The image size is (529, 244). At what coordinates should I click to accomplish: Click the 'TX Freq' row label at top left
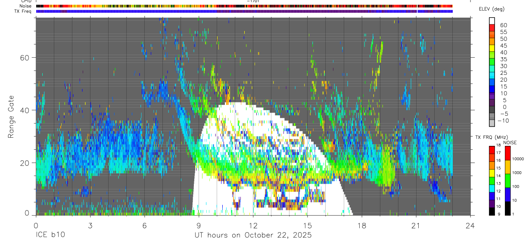click(x=23, y=11)
